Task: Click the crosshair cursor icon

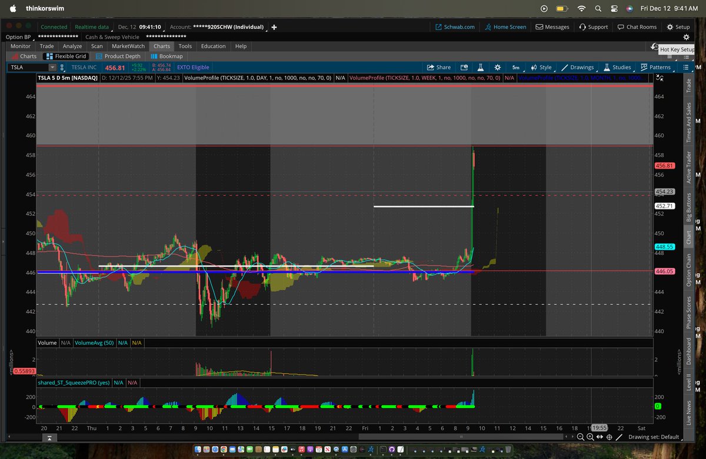Action: (x=610, y=437)
